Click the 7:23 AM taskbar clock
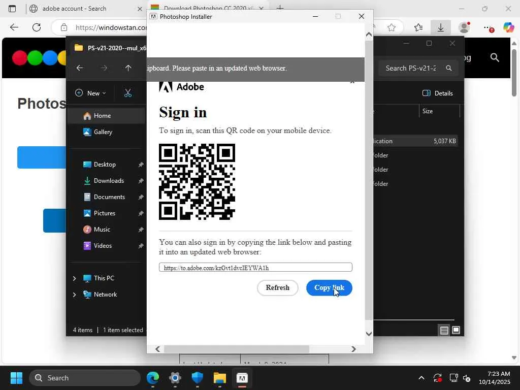The height and width of the screenshot is (390, 520). pyautogui.click(x=495, y=378)
